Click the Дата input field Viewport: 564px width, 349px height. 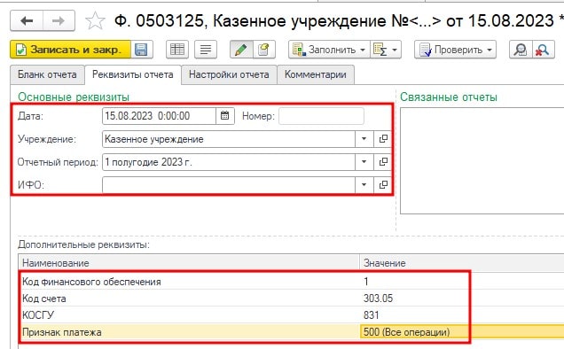(159, 116)
